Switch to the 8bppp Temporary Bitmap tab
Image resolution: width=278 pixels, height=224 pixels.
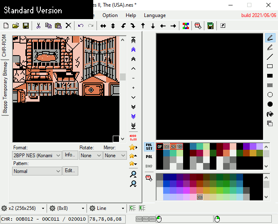(x=5, y=88)
